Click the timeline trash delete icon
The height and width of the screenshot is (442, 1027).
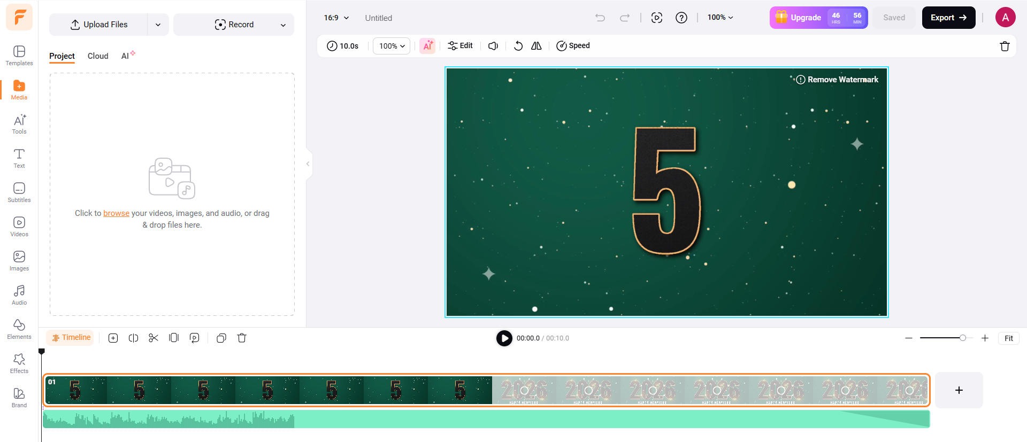[242, 338]
